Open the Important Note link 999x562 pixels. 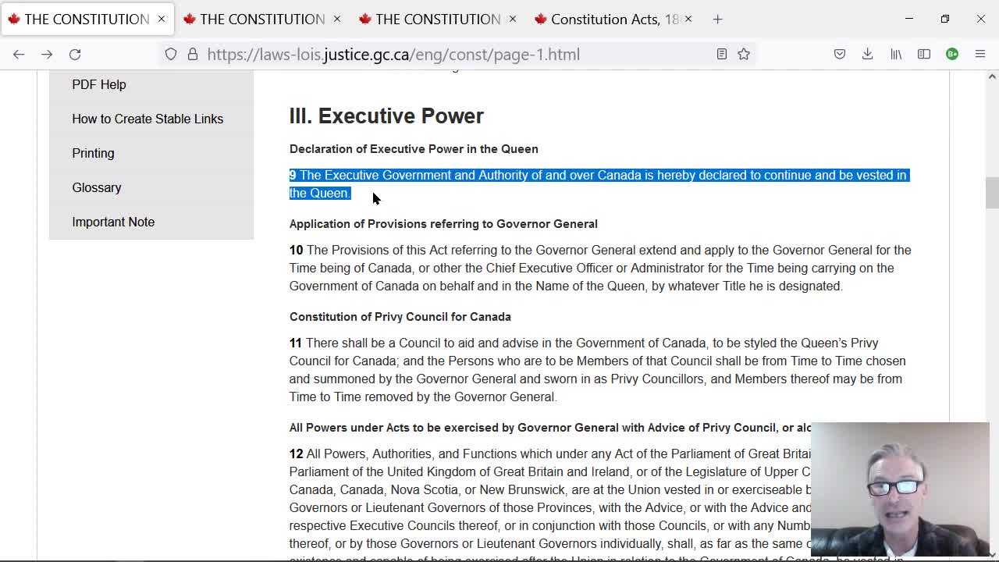pyautogui.click(x=113, y=222)
